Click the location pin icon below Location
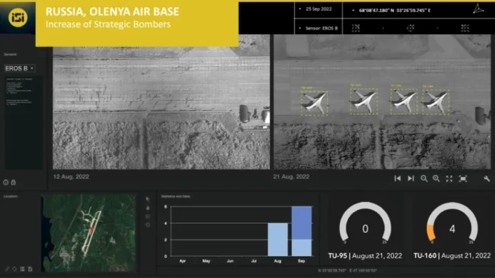495x278 pixels. point(14,269)
